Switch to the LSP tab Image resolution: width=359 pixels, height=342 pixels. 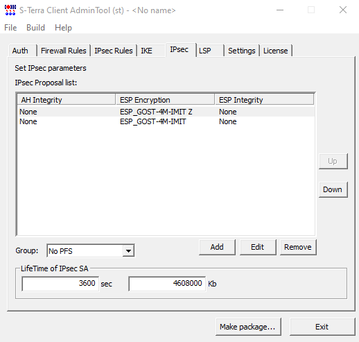(x=210, y=51)
